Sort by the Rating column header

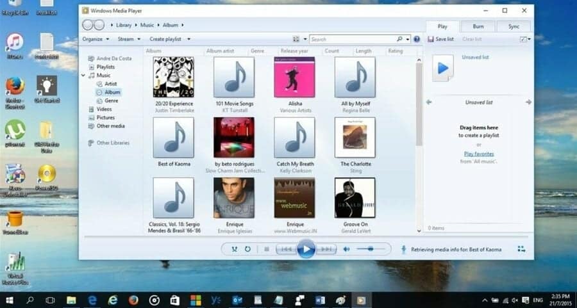click(395, 51)
